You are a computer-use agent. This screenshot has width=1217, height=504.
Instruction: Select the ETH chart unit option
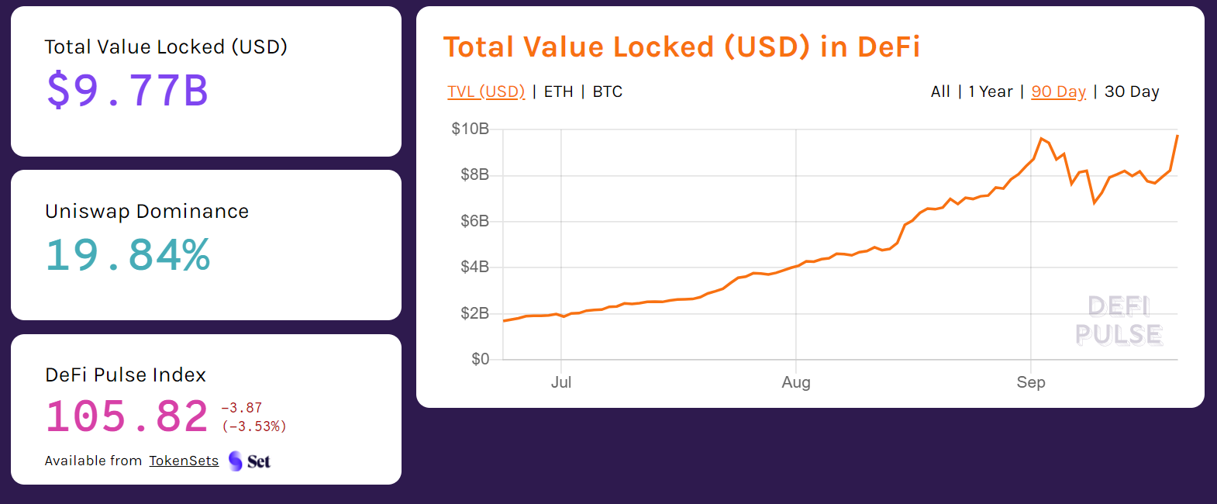pos(557,91)
